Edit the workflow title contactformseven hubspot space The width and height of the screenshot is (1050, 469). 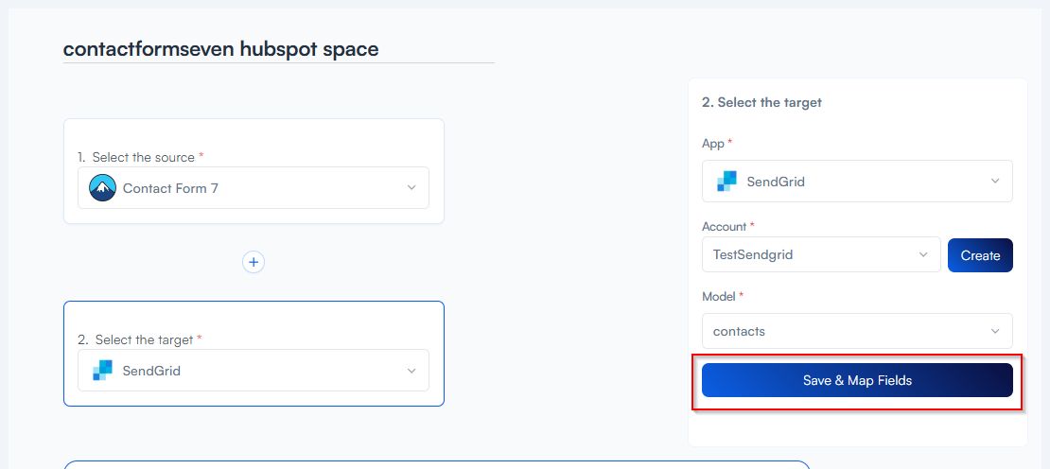[x=220, y=49]
